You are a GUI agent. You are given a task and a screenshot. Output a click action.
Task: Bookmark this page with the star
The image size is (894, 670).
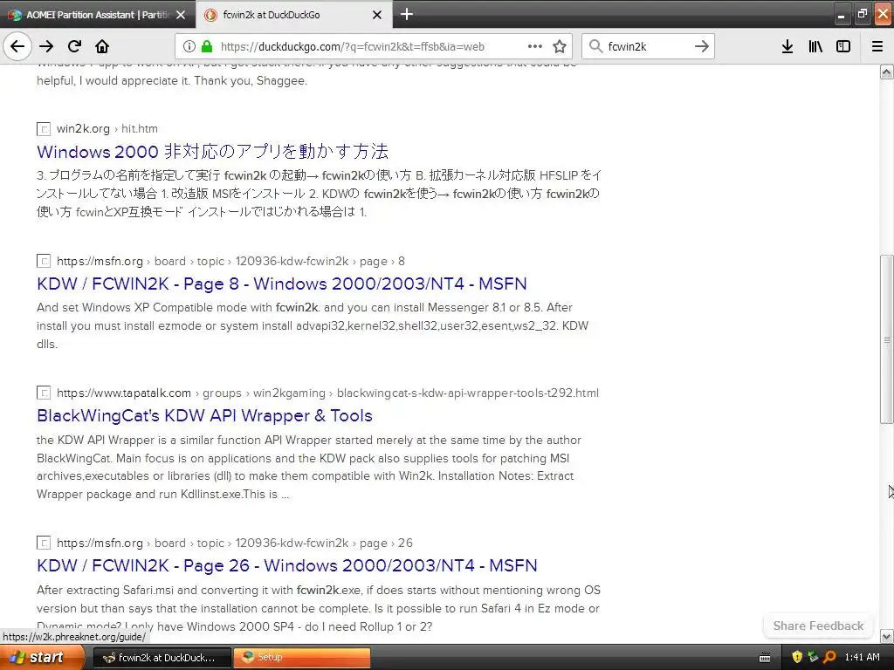560,46
